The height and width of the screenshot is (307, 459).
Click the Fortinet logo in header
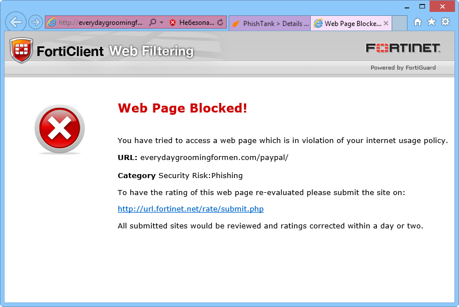(x=403, y=48)
